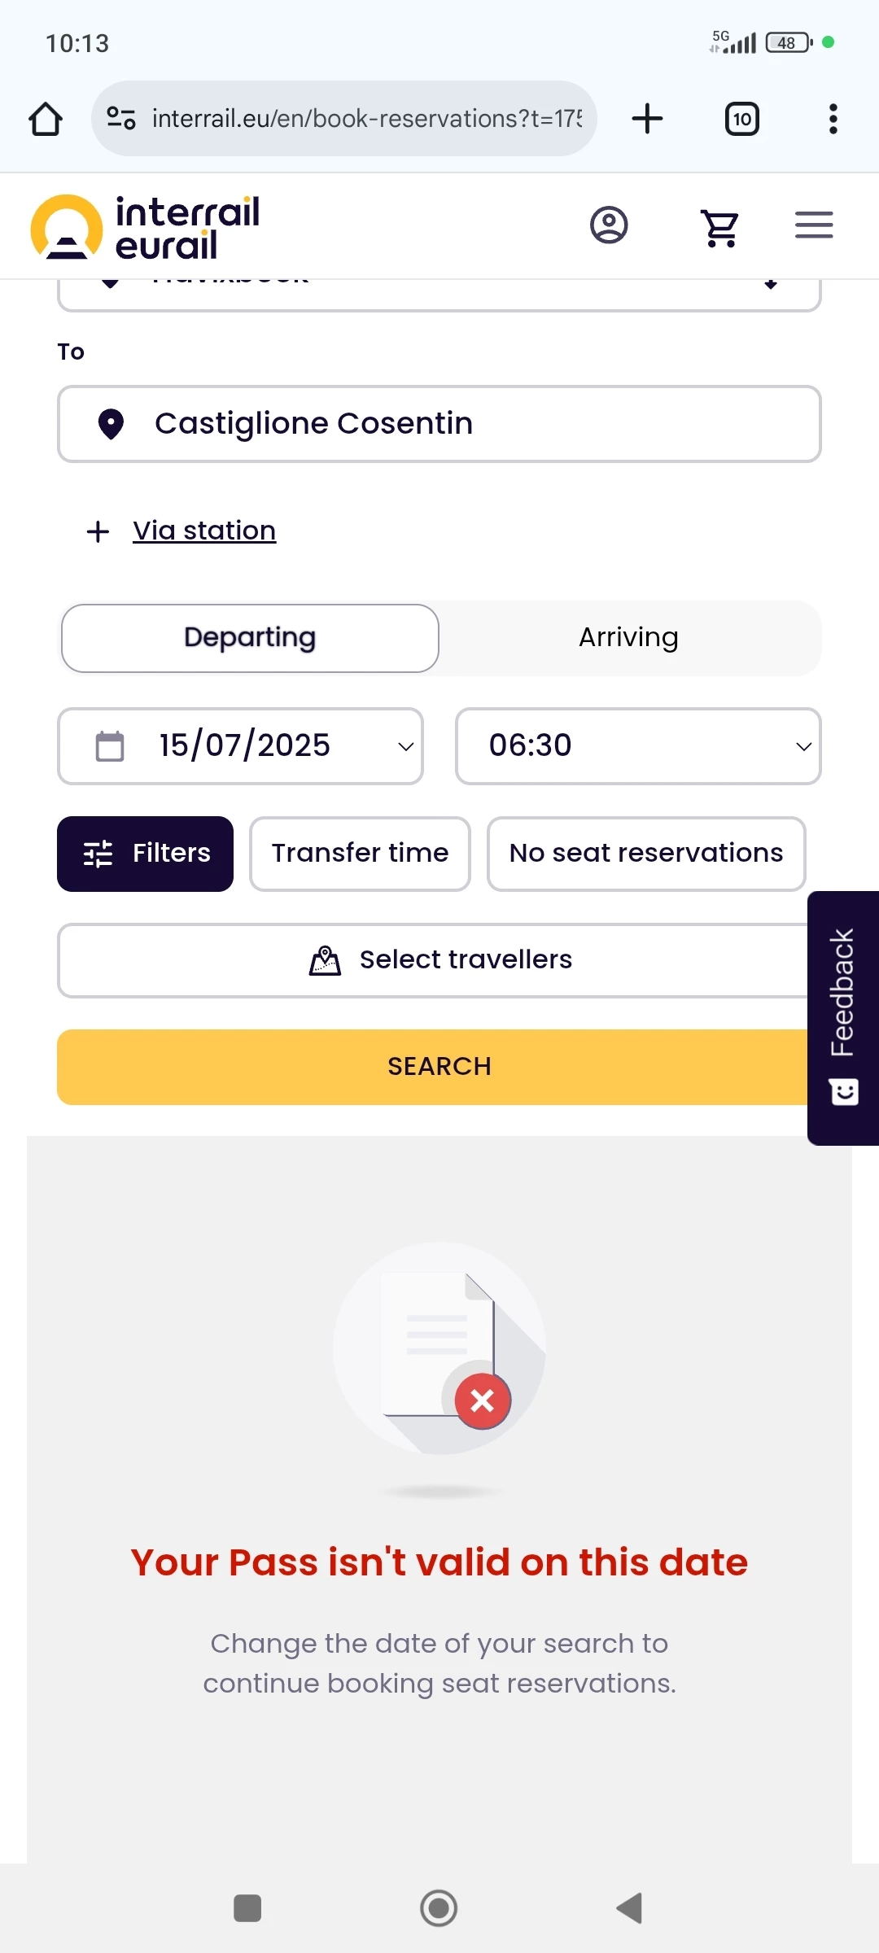Viewport: 879px width, 1953px height.
Task: Tap the Interrail Eurail logo
Action: (146, 227)
